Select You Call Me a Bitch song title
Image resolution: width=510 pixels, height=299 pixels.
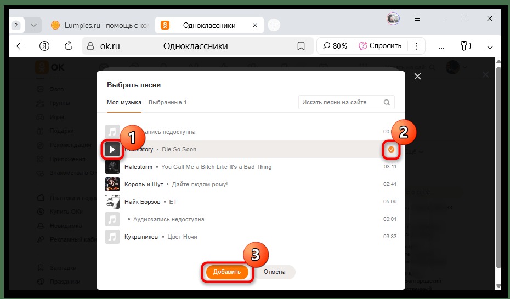coord(216,167)
